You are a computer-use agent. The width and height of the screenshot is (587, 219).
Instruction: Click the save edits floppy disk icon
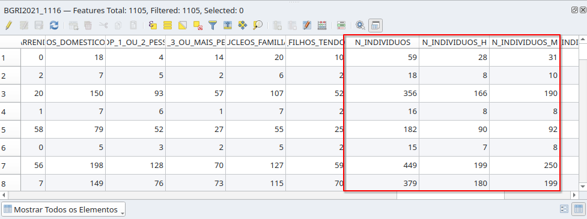[39, 25]
